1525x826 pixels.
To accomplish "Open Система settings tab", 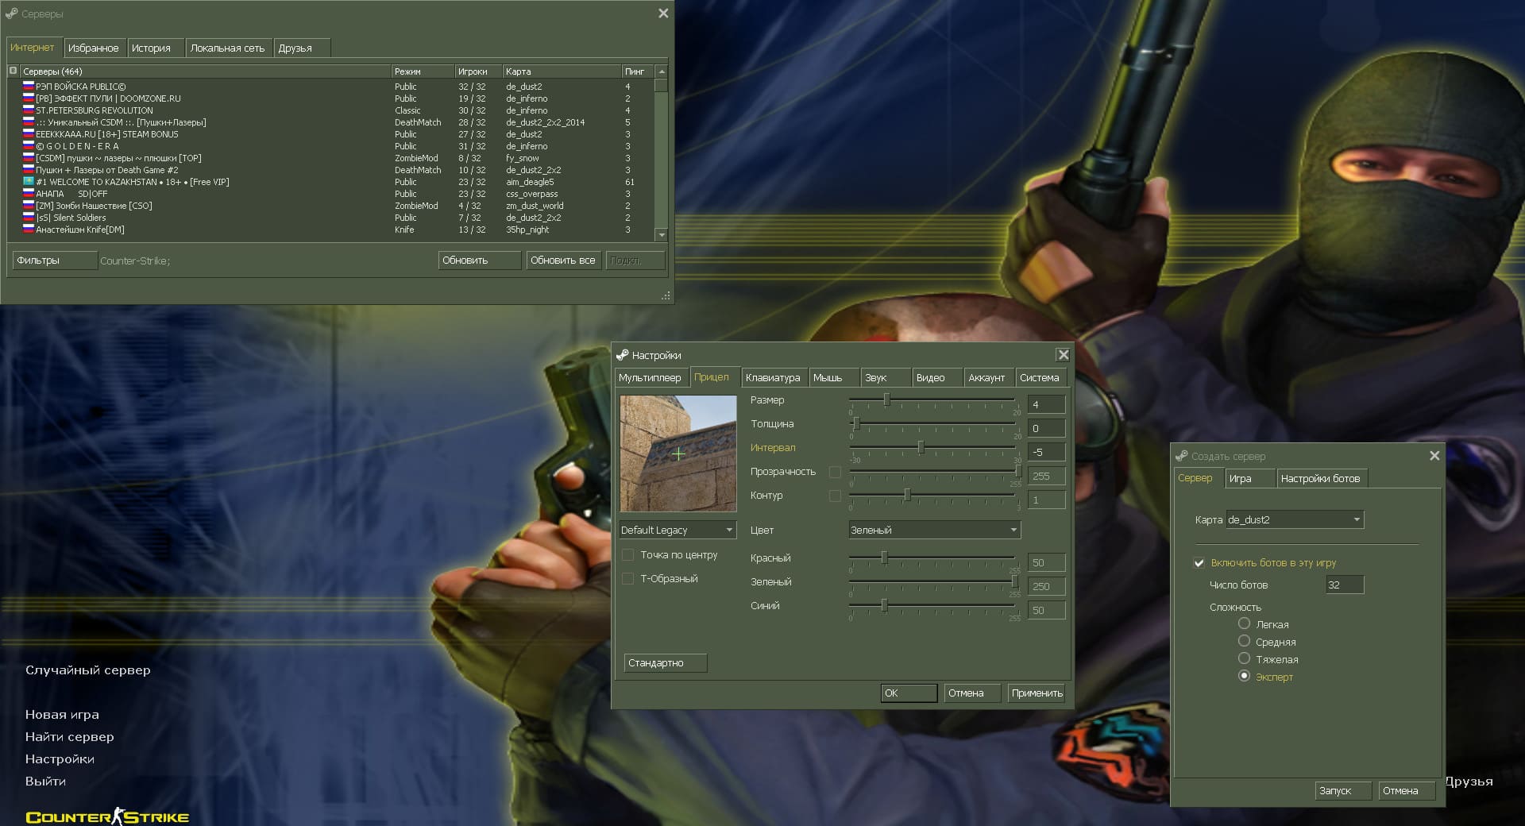I will [x=1040, y=378].
